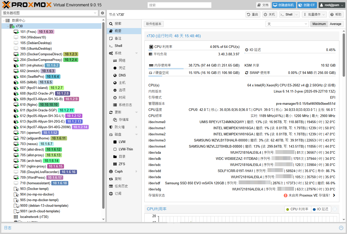The height and width of the screenshot is (234, 347).
Task: Open the server view dropdown
Action: [x=50, y=13]
